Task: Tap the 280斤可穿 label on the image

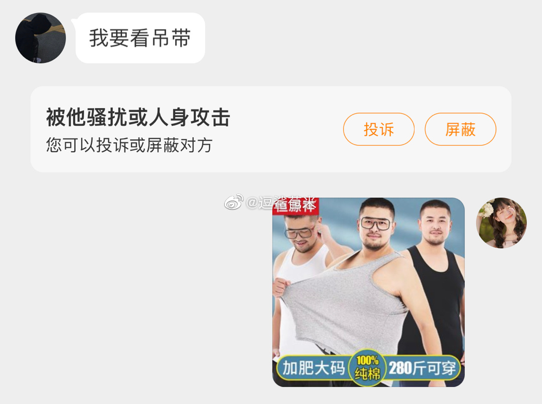Action: [423, 368]
